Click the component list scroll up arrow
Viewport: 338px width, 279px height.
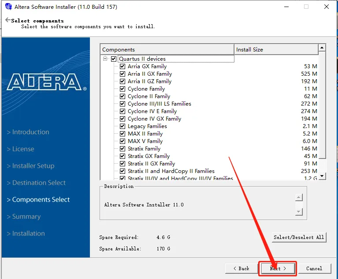(x=322, y=48)
